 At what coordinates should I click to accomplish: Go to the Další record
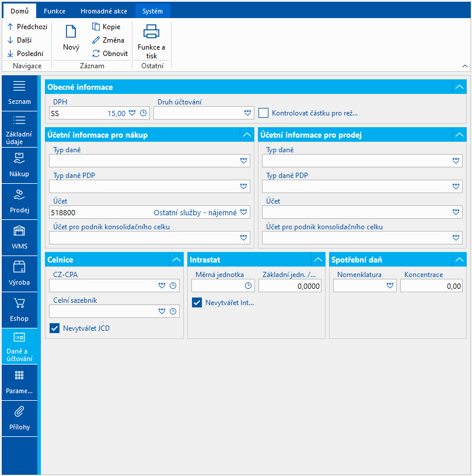19,40
